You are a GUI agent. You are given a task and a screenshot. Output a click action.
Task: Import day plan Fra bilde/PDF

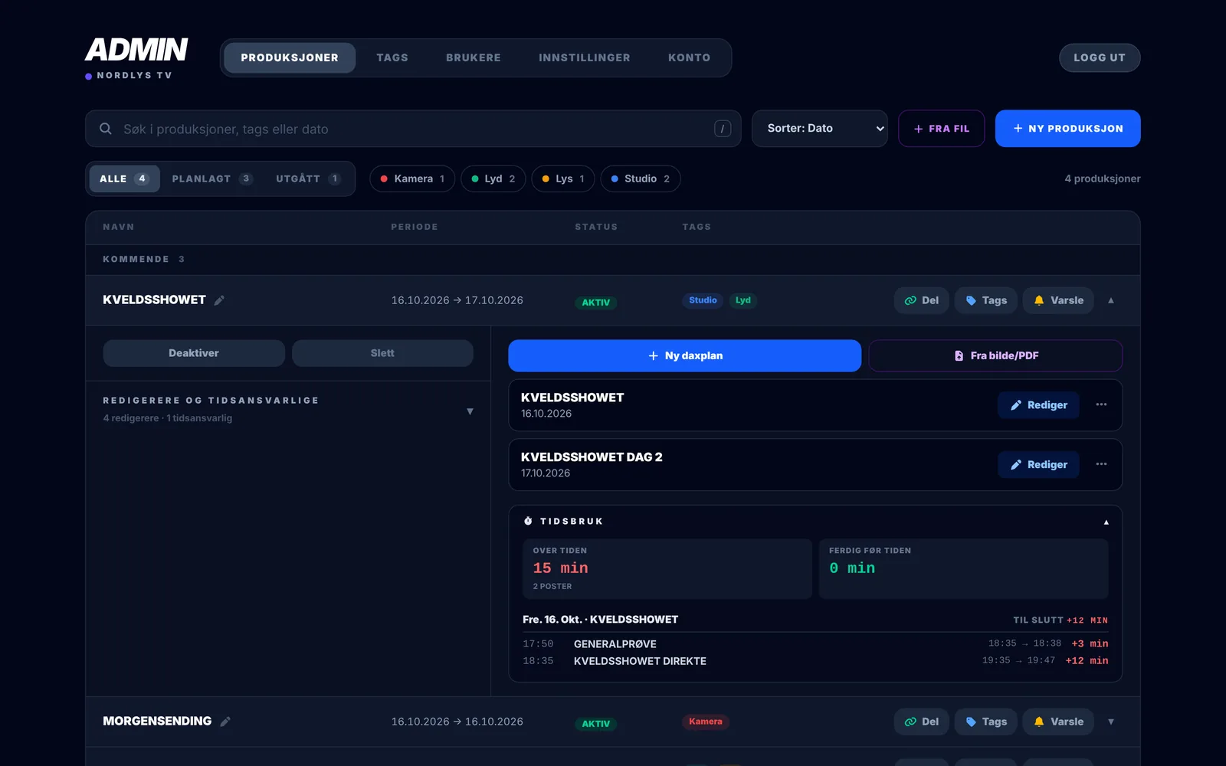tap(995, 355)
